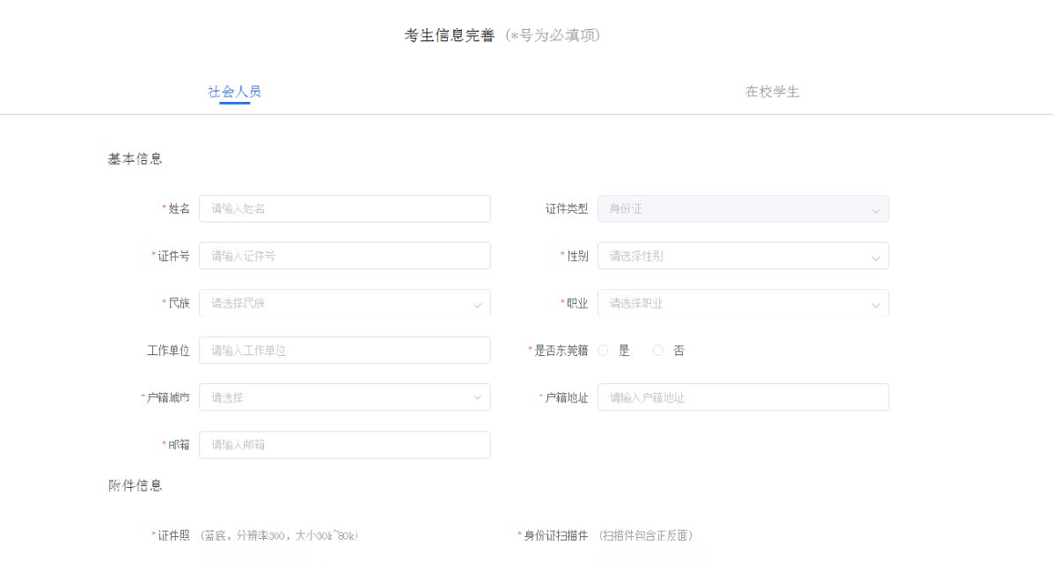
Task: Click the 工作单位 input field
Action: tap(344, 351)
